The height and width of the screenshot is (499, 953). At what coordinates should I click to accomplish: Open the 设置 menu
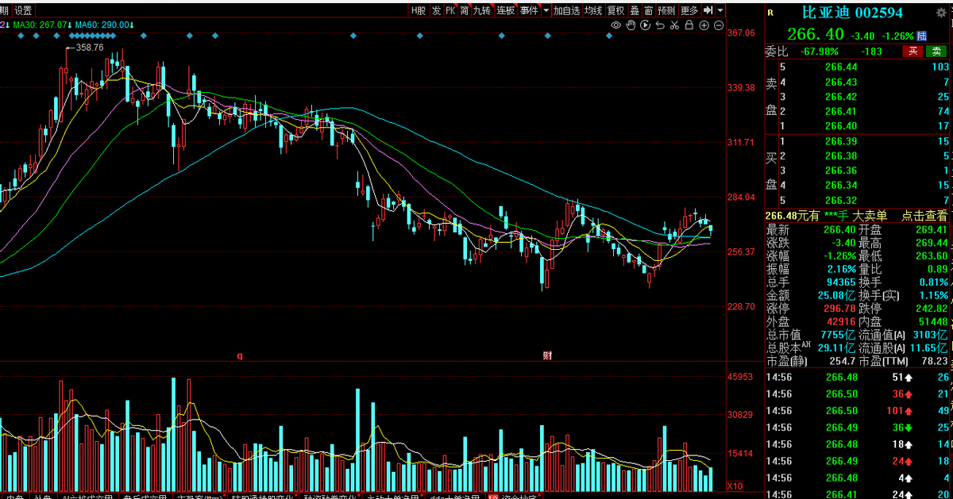24,10
